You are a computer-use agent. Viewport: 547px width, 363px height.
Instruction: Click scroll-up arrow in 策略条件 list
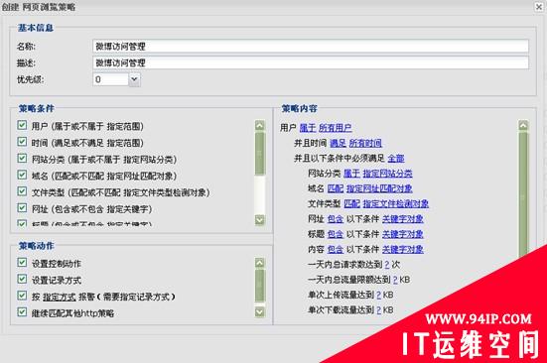tap(260, 125)
